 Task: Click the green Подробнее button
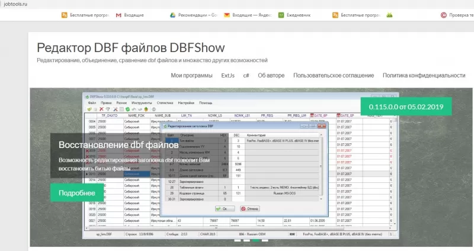click(77, 193)
